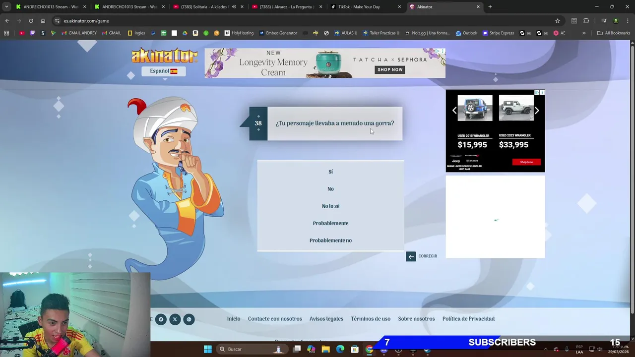Open the Chrome three-dot menu

tap(628, 21)
